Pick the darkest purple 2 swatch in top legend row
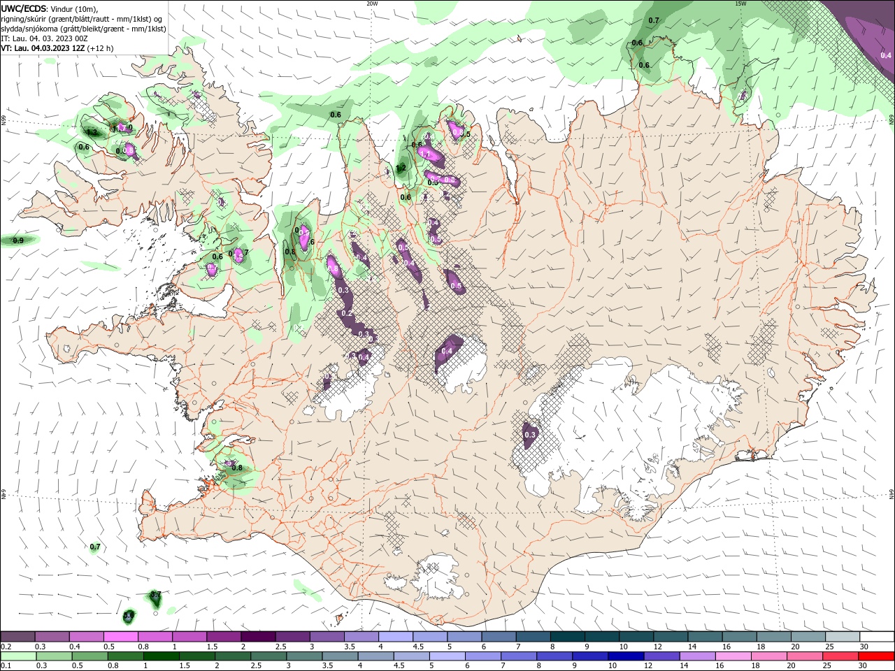This screenshot has height=671, width=895. coord(257,637)
